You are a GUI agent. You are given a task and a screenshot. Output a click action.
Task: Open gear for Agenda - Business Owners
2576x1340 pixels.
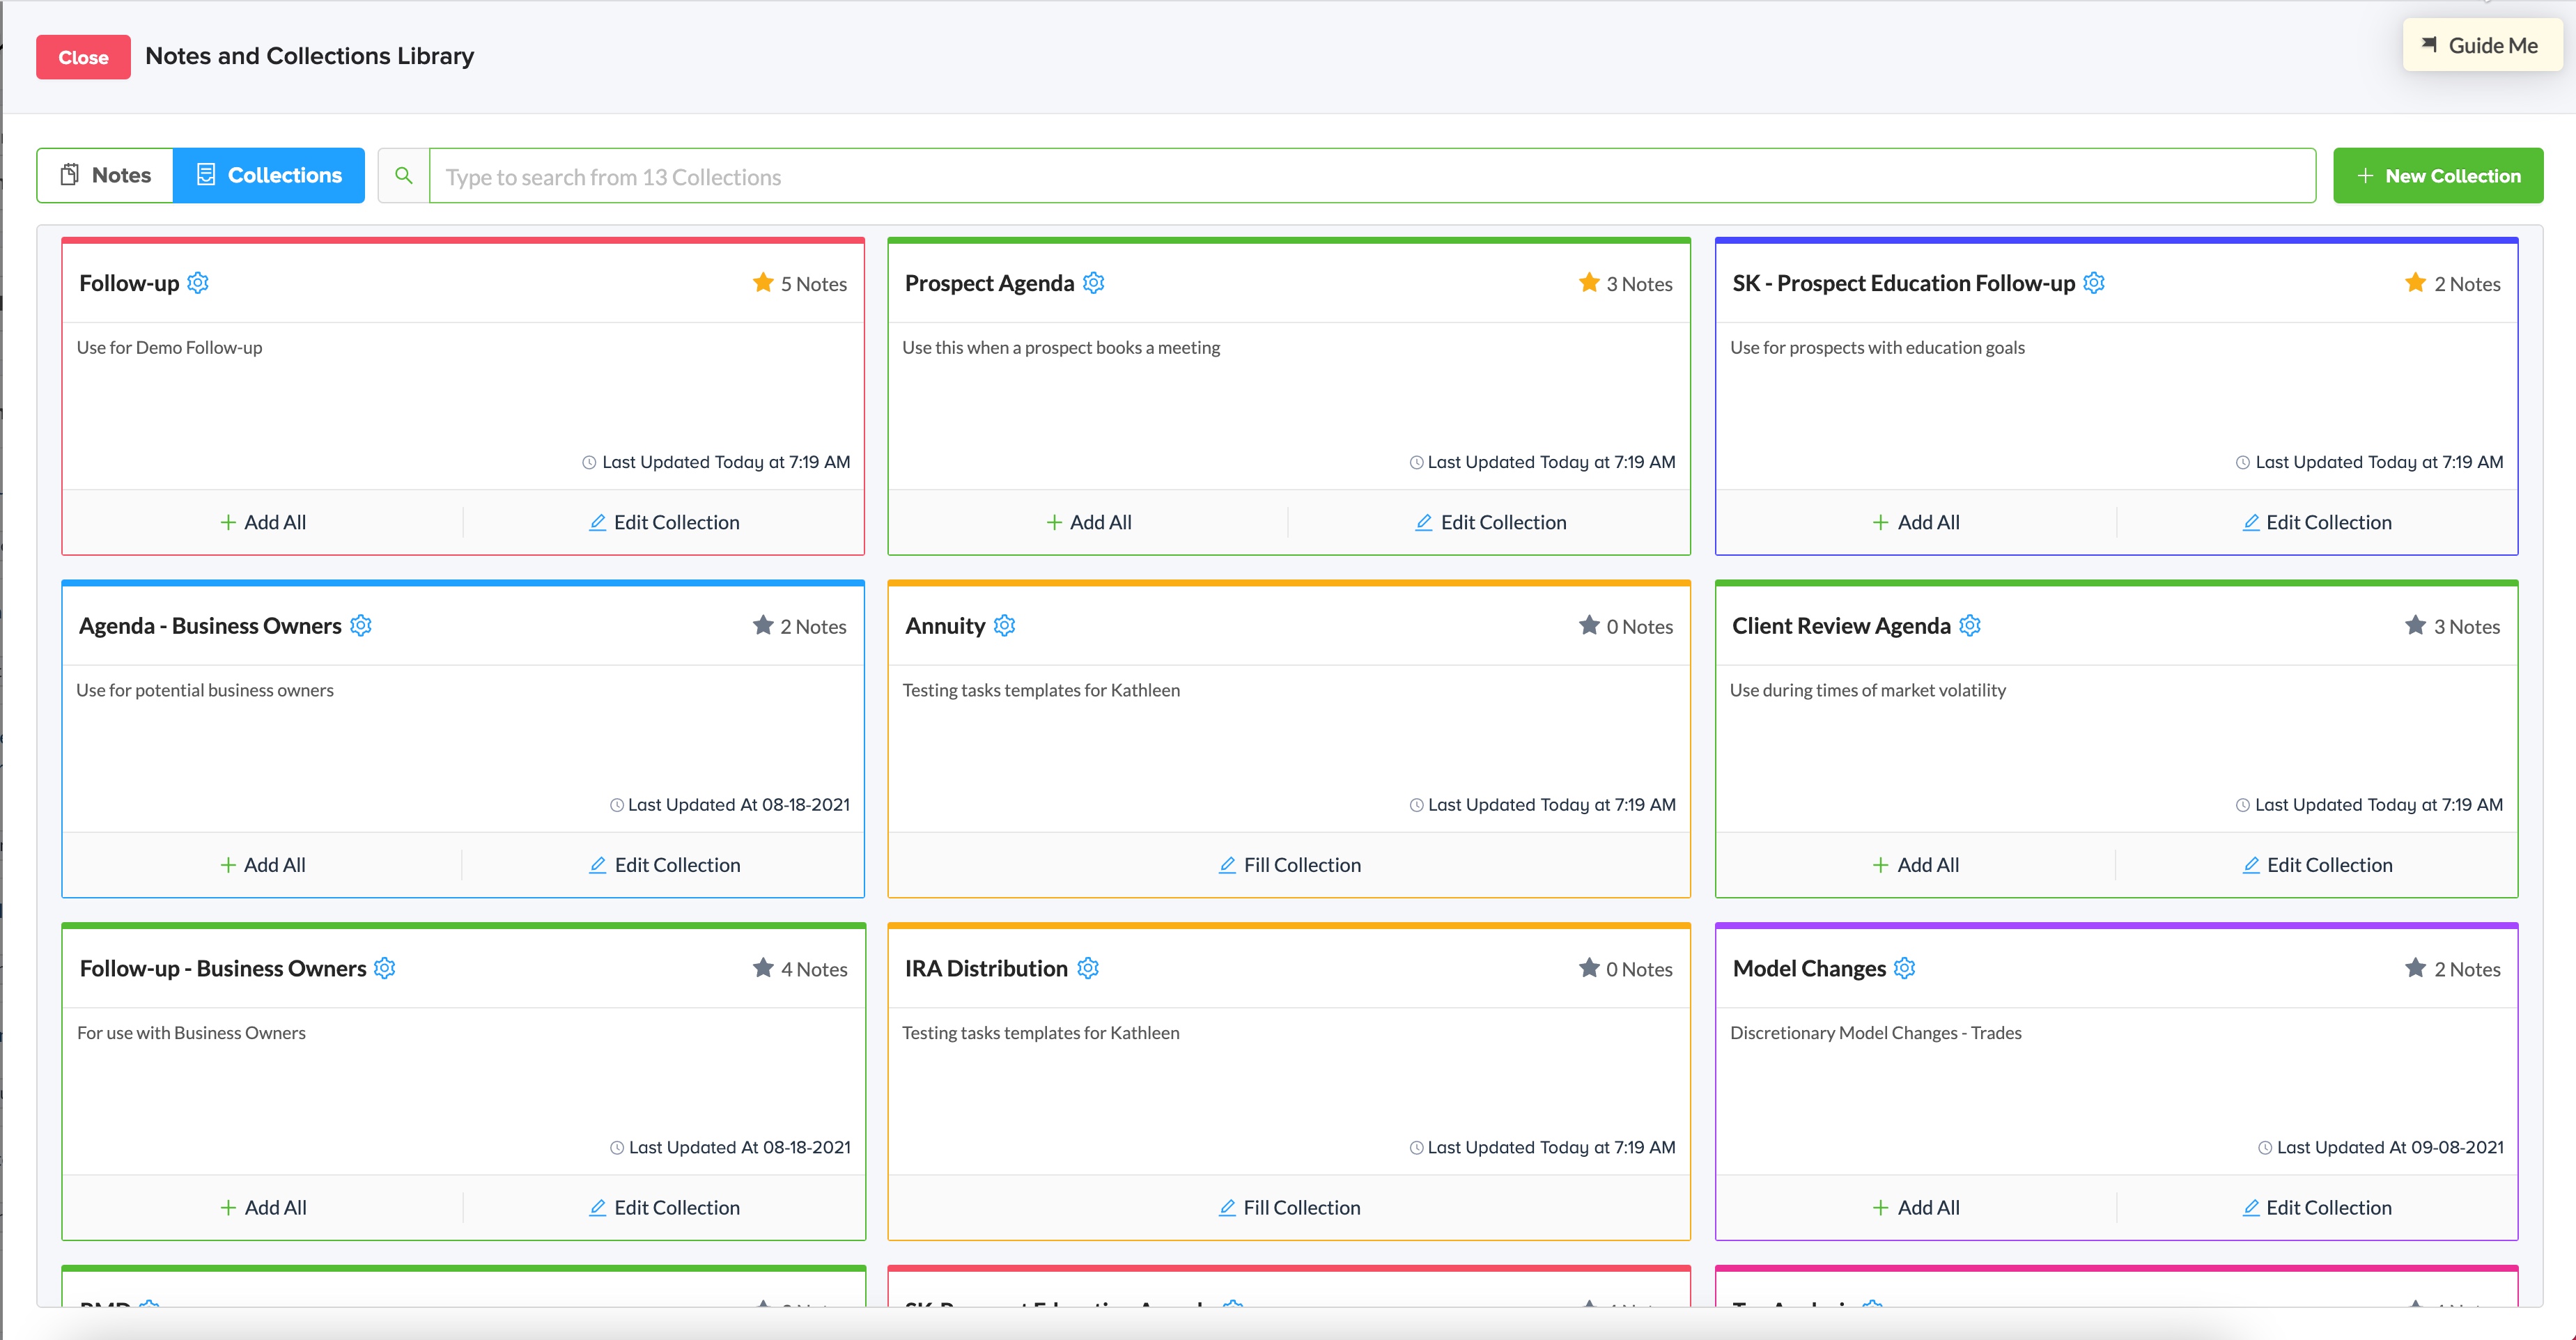click(361, 626)
